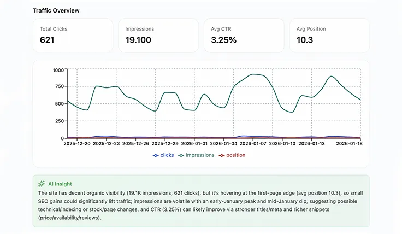The image size is (402, 234).
Task: Select the Total Clicks card label
Action: pyautogui.click(x=54, y=28)
